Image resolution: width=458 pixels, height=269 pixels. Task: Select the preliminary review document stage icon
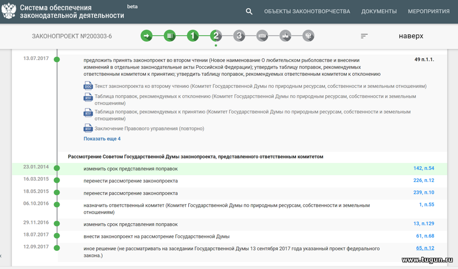pos(169,36)
